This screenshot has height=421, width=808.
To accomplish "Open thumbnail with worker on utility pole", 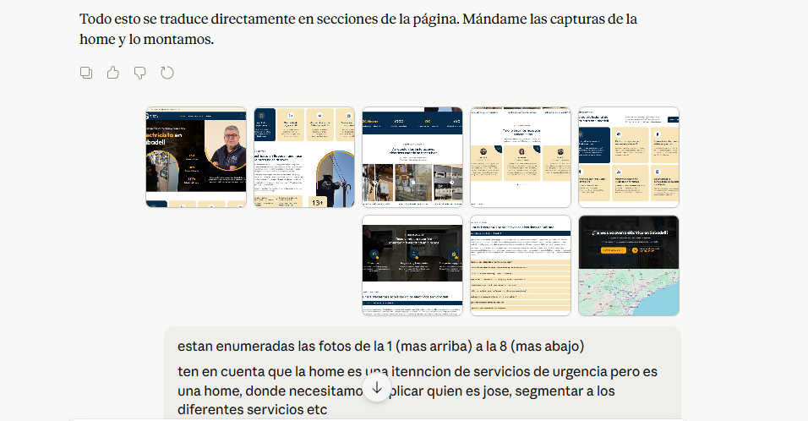I will coord(304,157).
